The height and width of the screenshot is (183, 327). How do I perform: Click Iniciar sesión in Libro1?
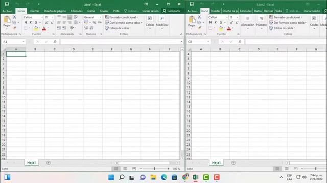coord(150,11)
